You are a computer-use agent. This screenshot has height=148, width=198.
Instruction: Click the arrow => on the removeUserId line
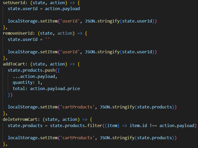(x=80, y=33)
